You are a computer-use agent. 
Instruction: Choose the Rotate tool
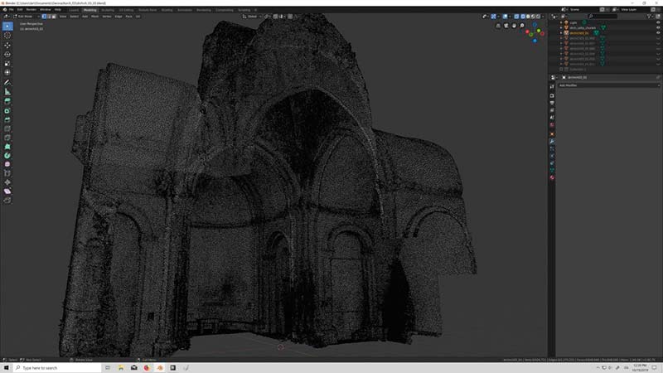[7, 54]
